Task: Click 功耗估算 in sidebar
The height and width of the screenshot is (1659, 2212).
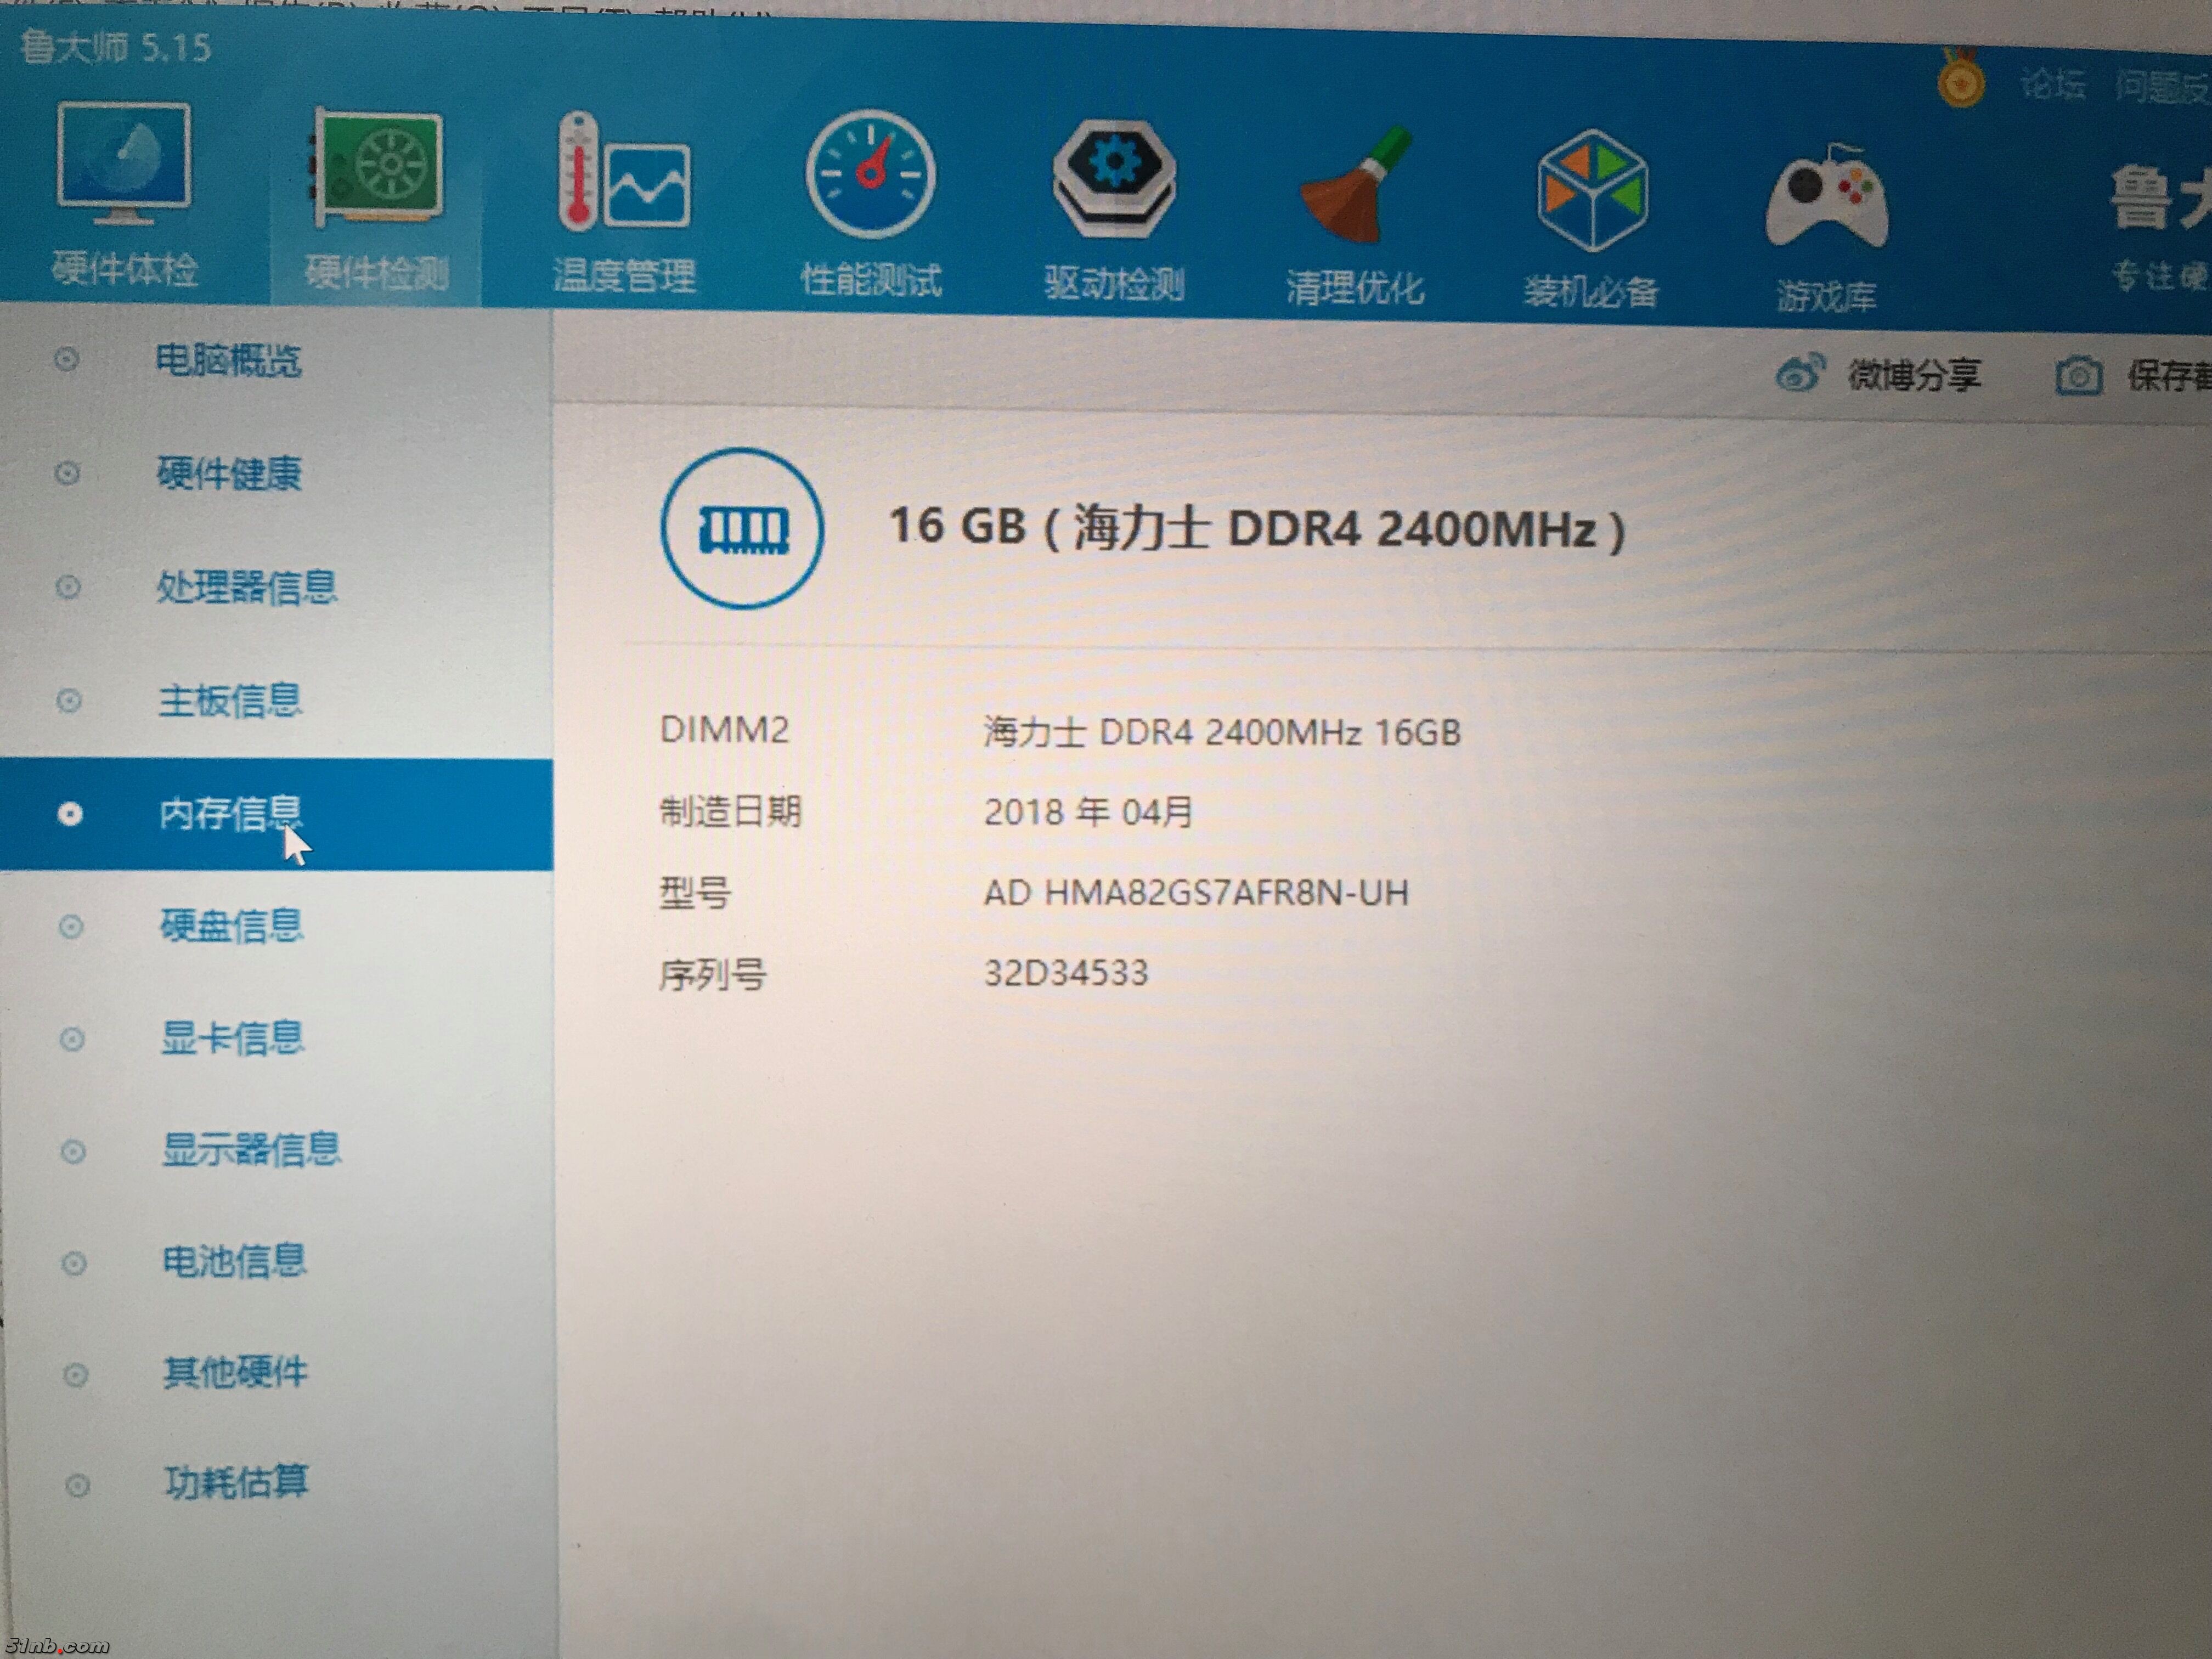Action: point(236,1482)
